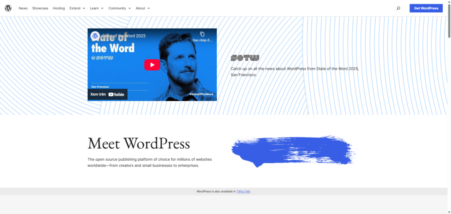Click the channel avatar on the video
Viewport: 451px width, 214px height.
(x=95, y=36)
